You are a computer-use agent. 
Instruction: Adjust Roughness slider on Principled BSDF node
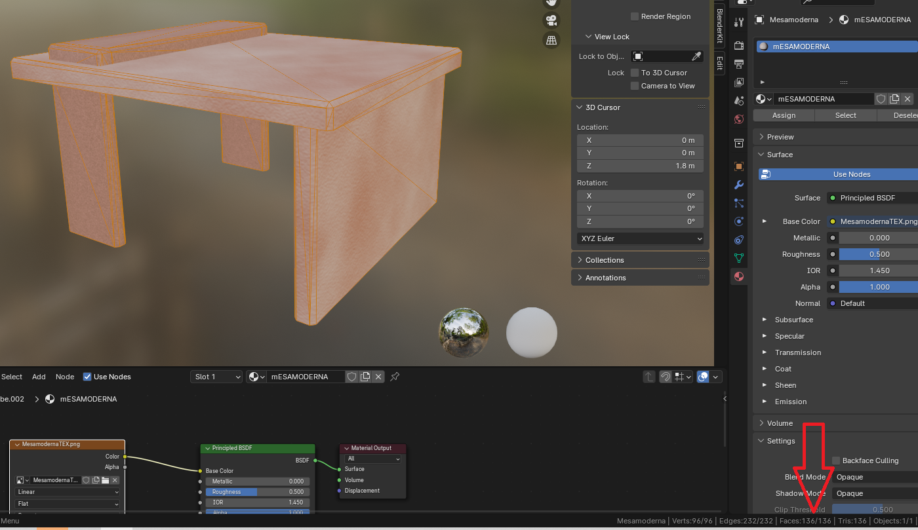[x=258, y=492]
